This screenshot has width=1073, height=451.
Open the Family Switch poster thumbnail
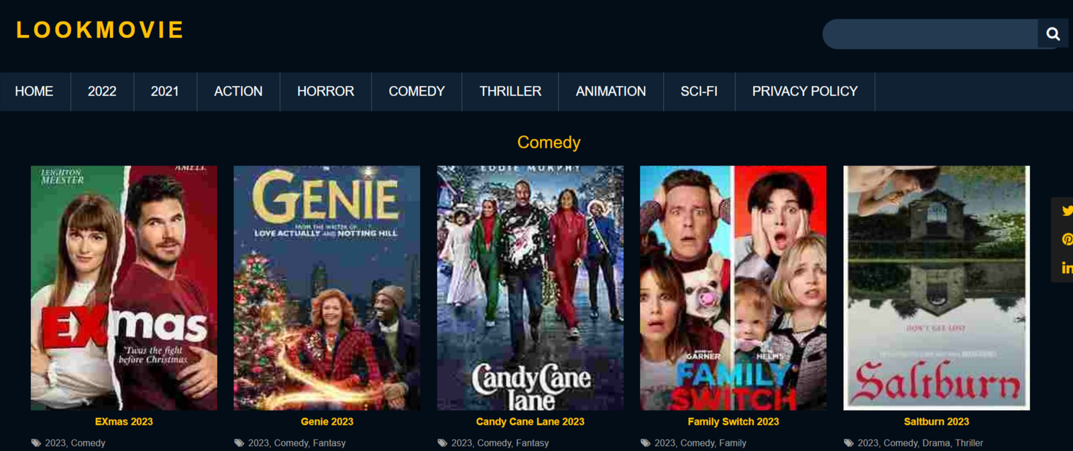click(733, 288)
